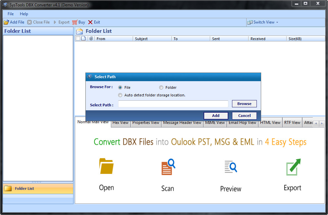Sort by the From column header
The image size is (328, 215).
114,39
